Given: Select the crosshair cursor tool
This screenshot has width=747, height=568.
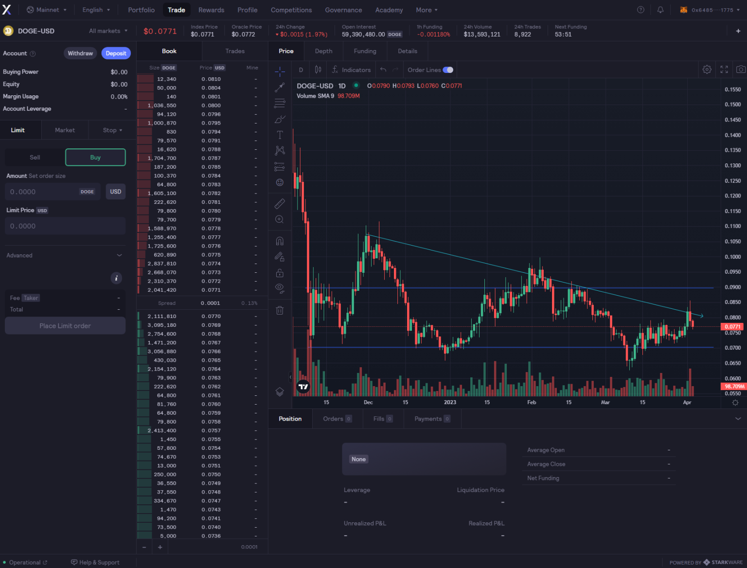Looking at the screenshot, I should [x=280, y=72].
